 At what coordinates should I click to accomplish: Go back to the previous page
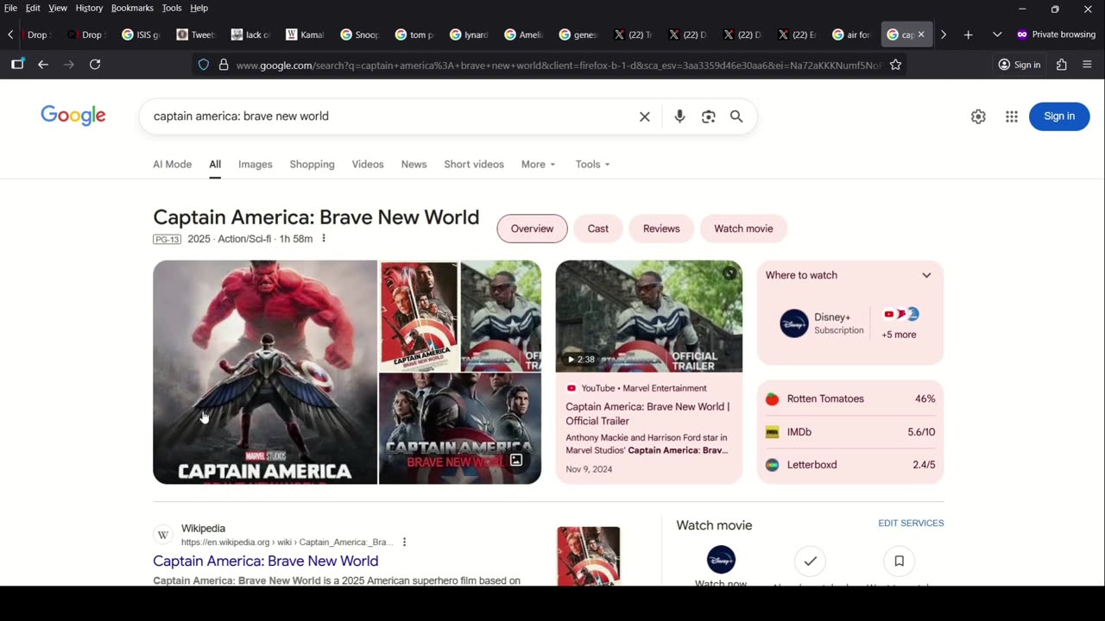tap(43, 65)
